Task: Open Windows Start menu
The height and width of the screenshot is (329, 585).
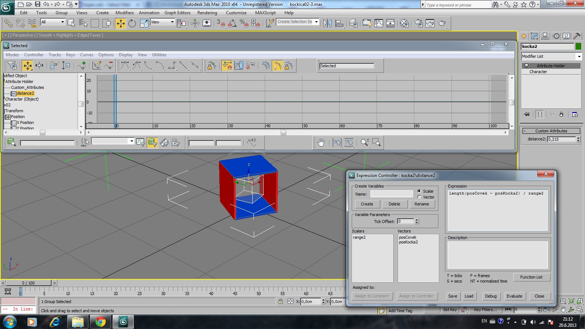Action: pos(10,322)
